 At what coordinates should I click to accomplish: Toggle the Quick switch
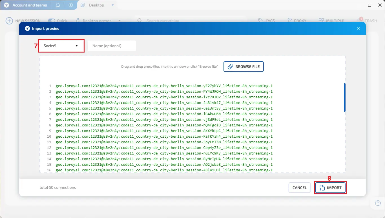(x=52, y=21)
